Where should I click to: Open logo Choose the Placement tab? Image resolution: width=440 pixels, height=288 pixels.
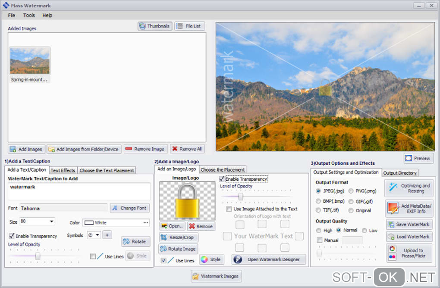223,170
